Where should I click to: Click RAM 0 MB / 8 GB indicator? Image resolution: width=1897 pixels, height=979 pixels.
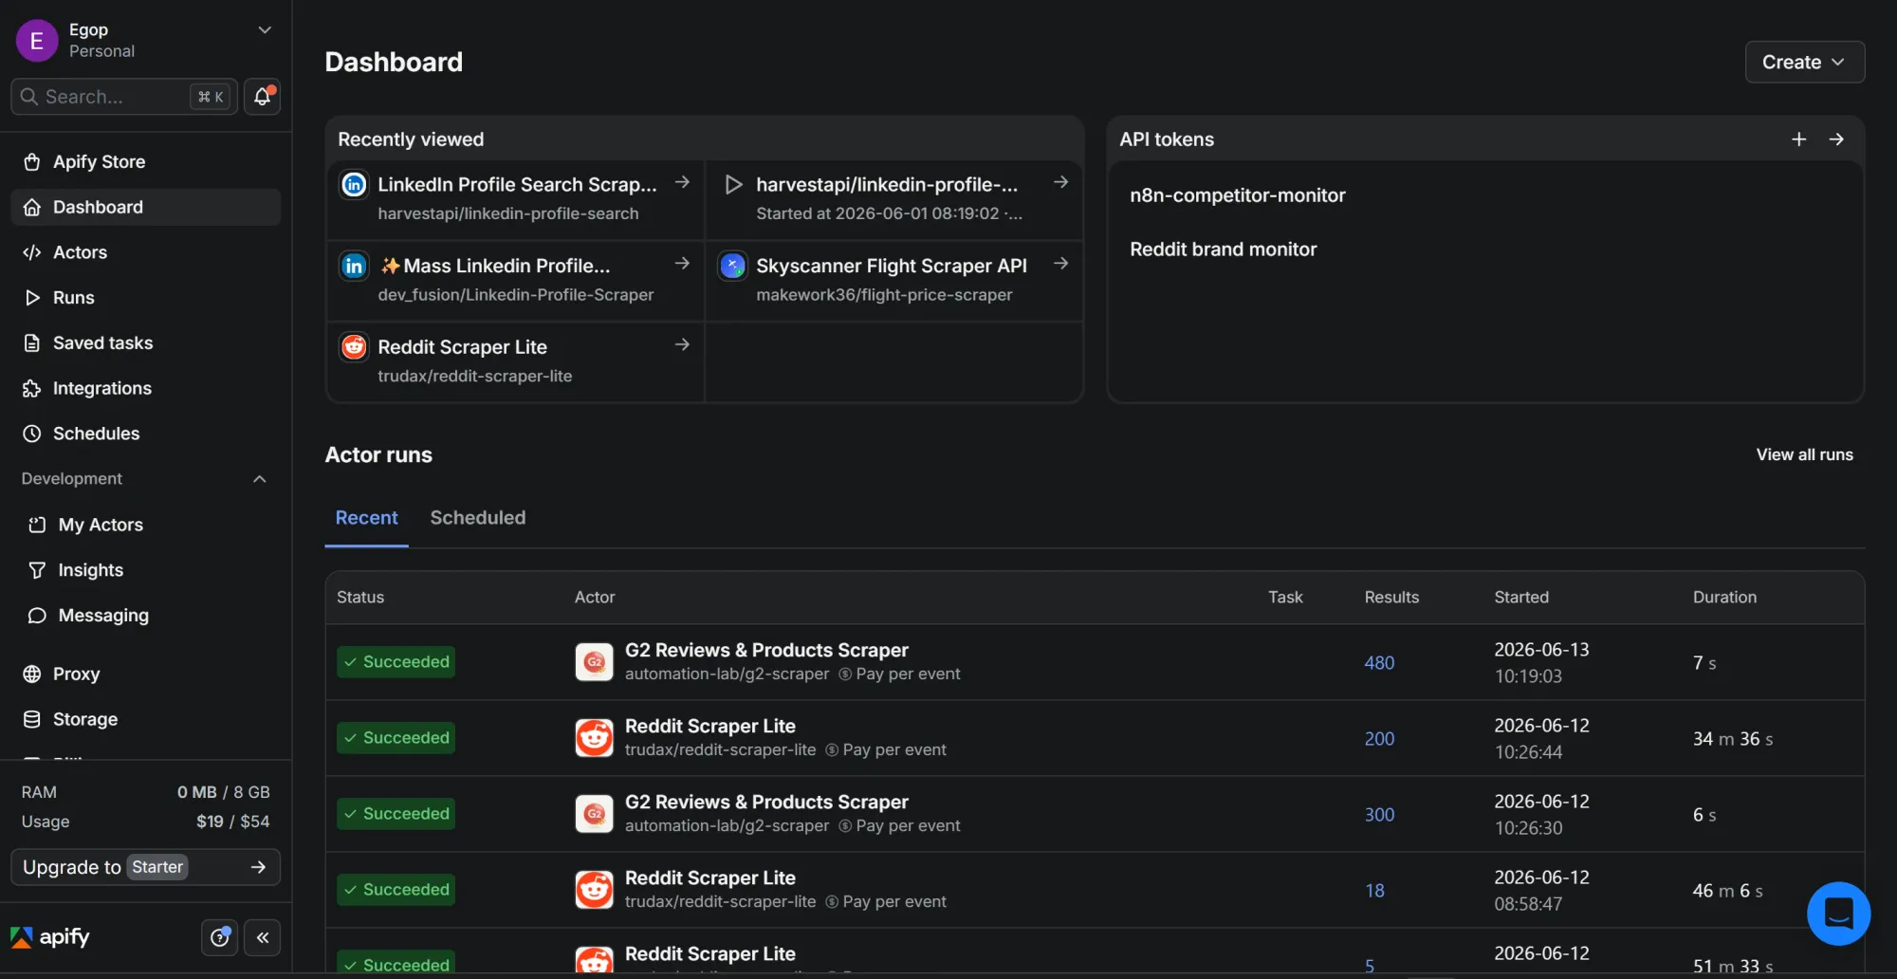146,792
